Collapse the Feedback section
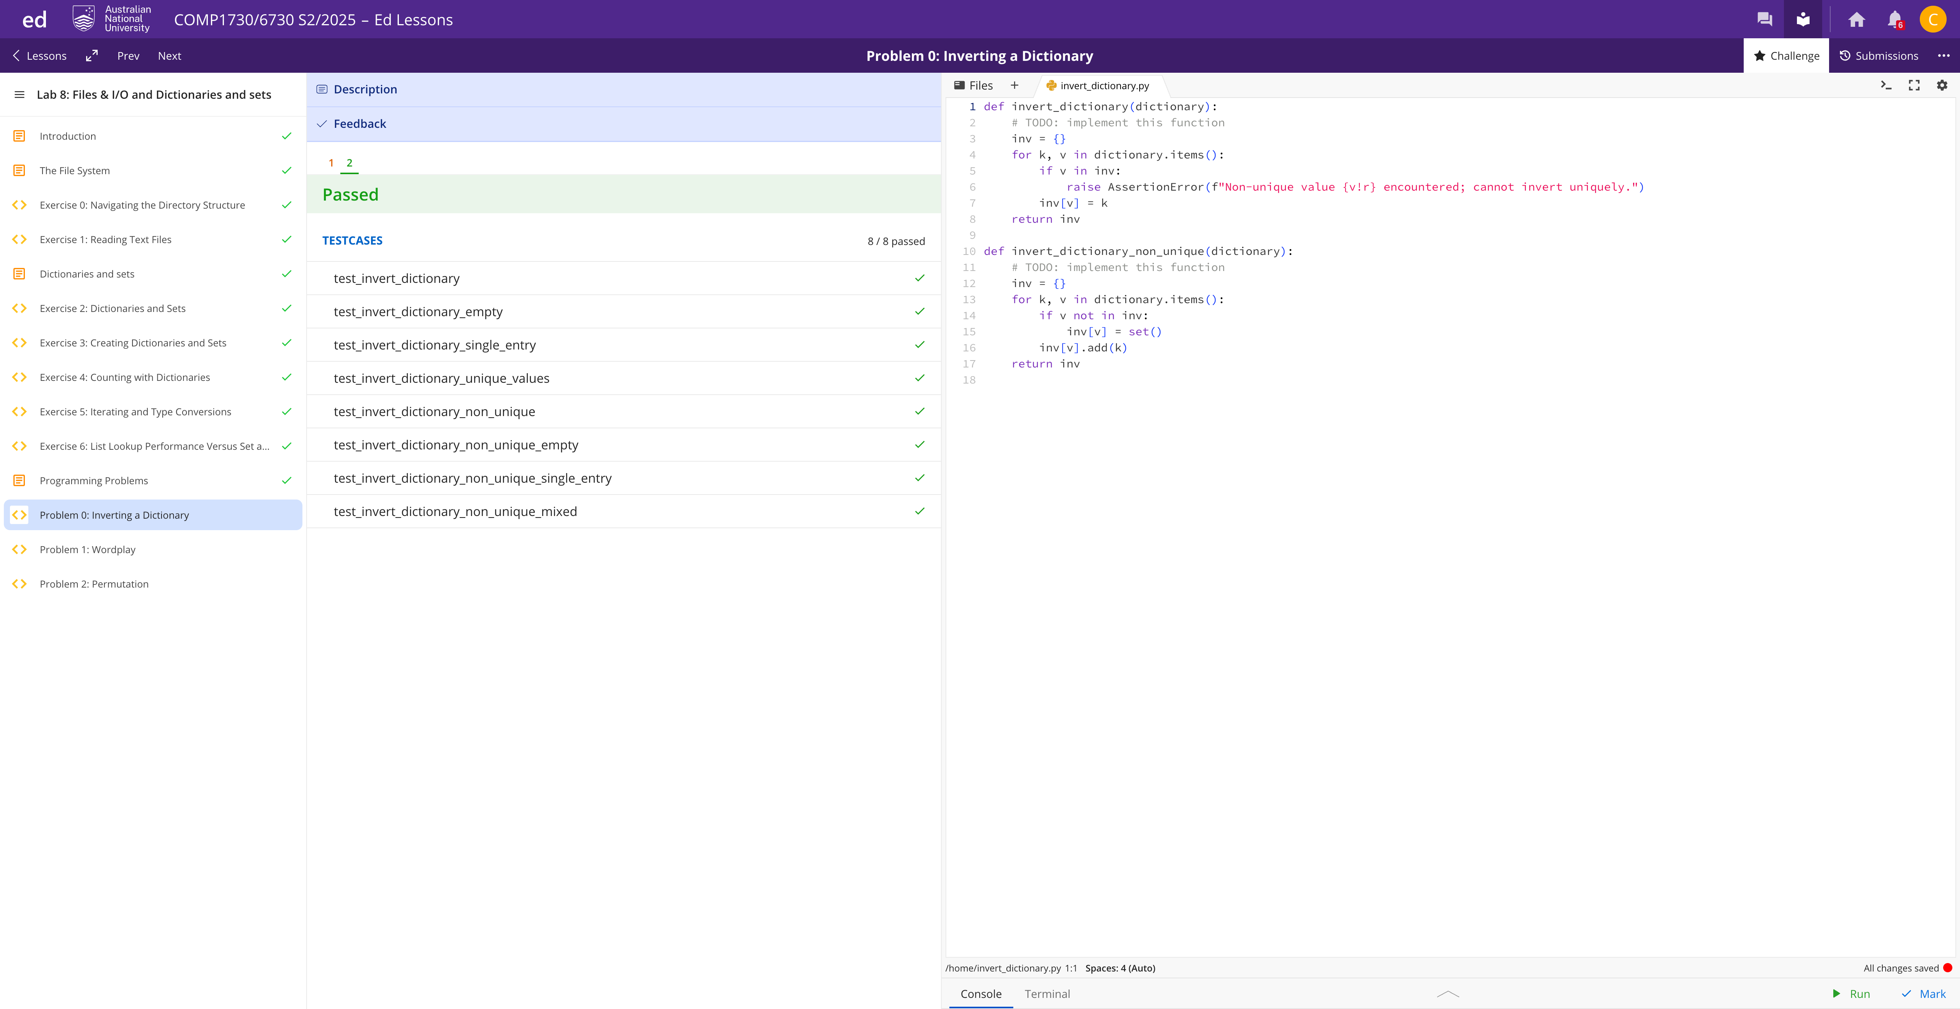Viewport: 1960px width, 1009px height. coord(624,123)
